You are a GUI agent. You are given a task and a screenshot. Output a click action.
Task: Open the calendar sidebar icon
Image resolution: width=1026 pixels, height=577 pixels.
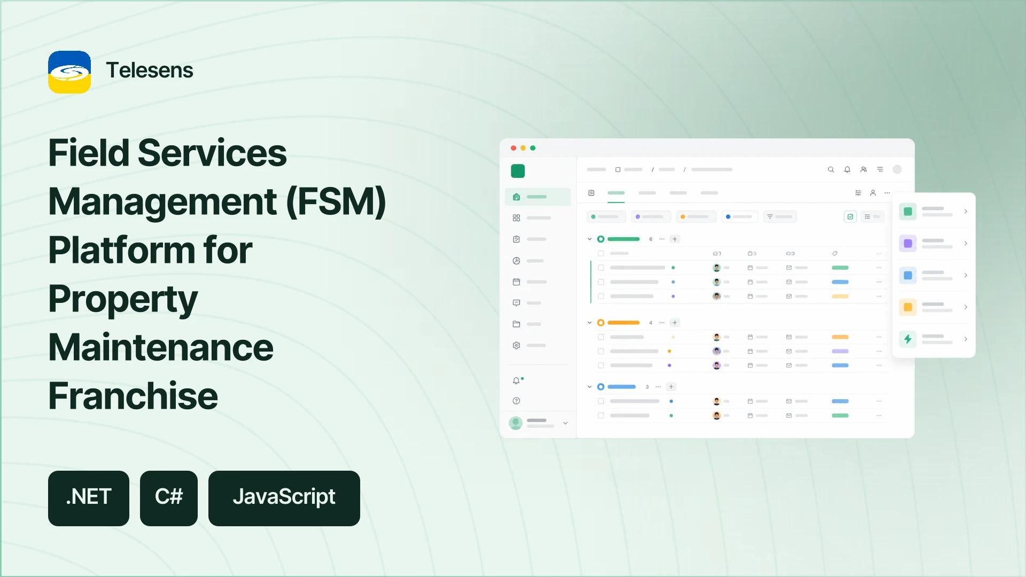516,282
